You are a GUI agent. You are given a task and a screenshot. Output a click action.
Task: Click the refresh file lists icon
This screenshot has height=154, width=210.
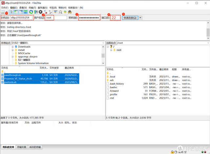click(x=31, y=12)
